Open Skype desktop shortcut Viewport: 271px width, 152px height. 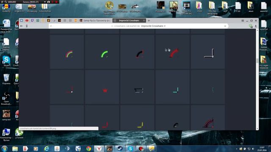(6, 61)
